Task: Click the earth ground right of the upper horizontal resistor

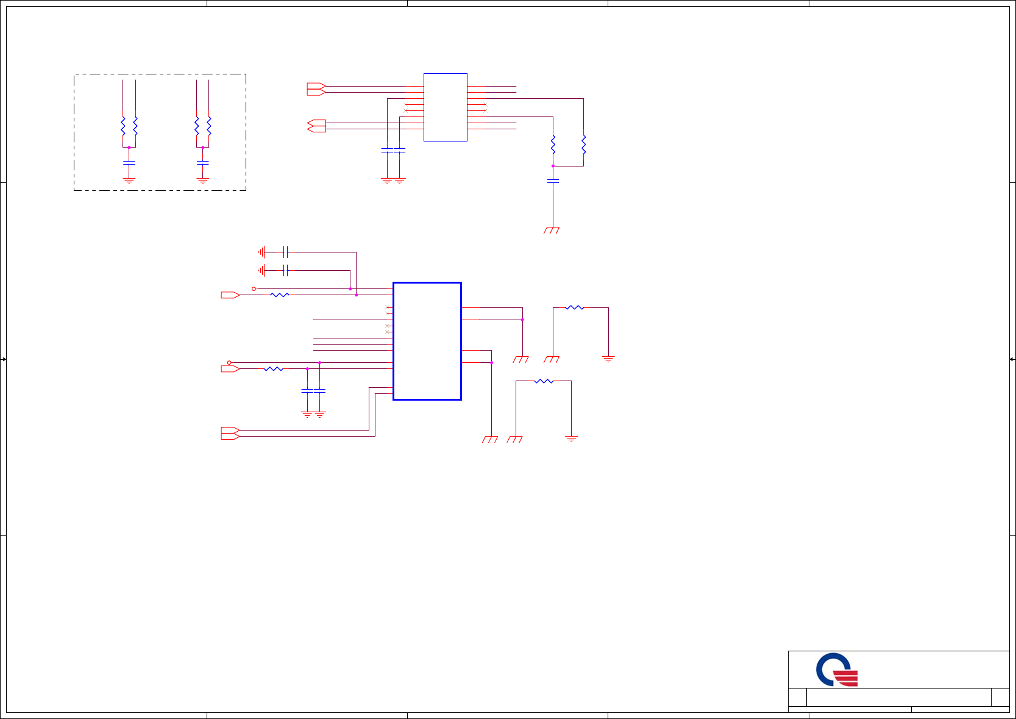Action: pyautogui.click(x=608, y=359)
